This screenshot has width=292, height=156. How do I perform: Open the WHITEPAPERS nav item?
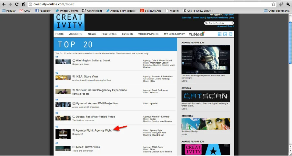(148, 34)
